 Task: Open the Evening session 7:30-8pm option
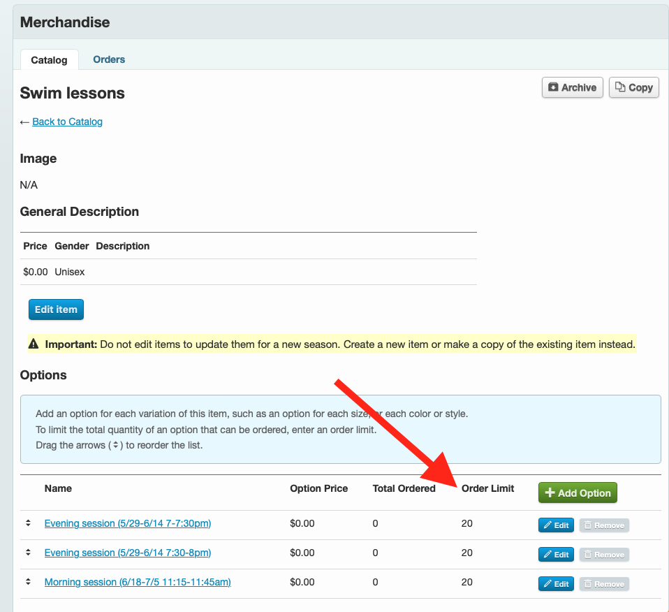tap(128, 553)
